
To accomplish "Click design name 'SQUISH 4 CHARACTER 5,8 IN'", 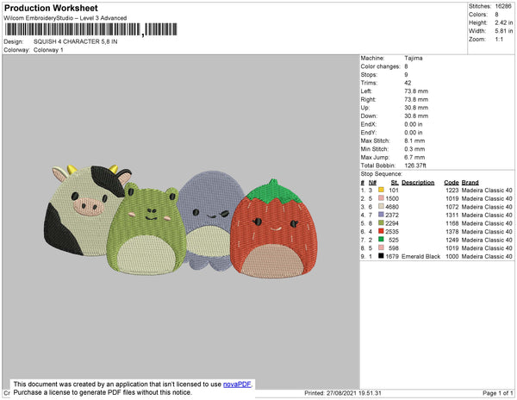I will [76, 41].
